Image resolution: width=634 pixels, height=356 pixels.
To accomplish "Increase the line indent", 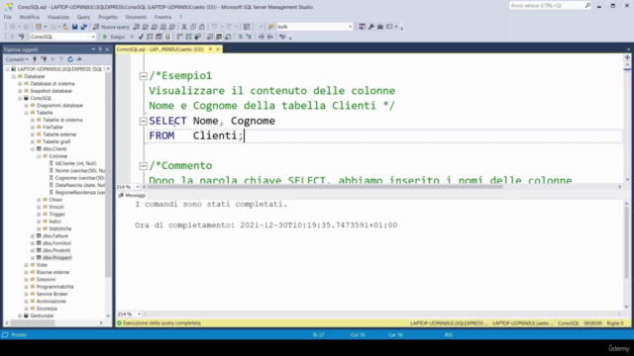I will coord(270,37).
